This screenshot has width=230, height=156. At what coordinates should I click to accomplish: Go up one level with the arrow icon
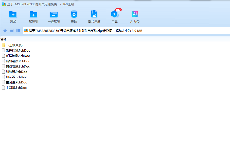5,31
